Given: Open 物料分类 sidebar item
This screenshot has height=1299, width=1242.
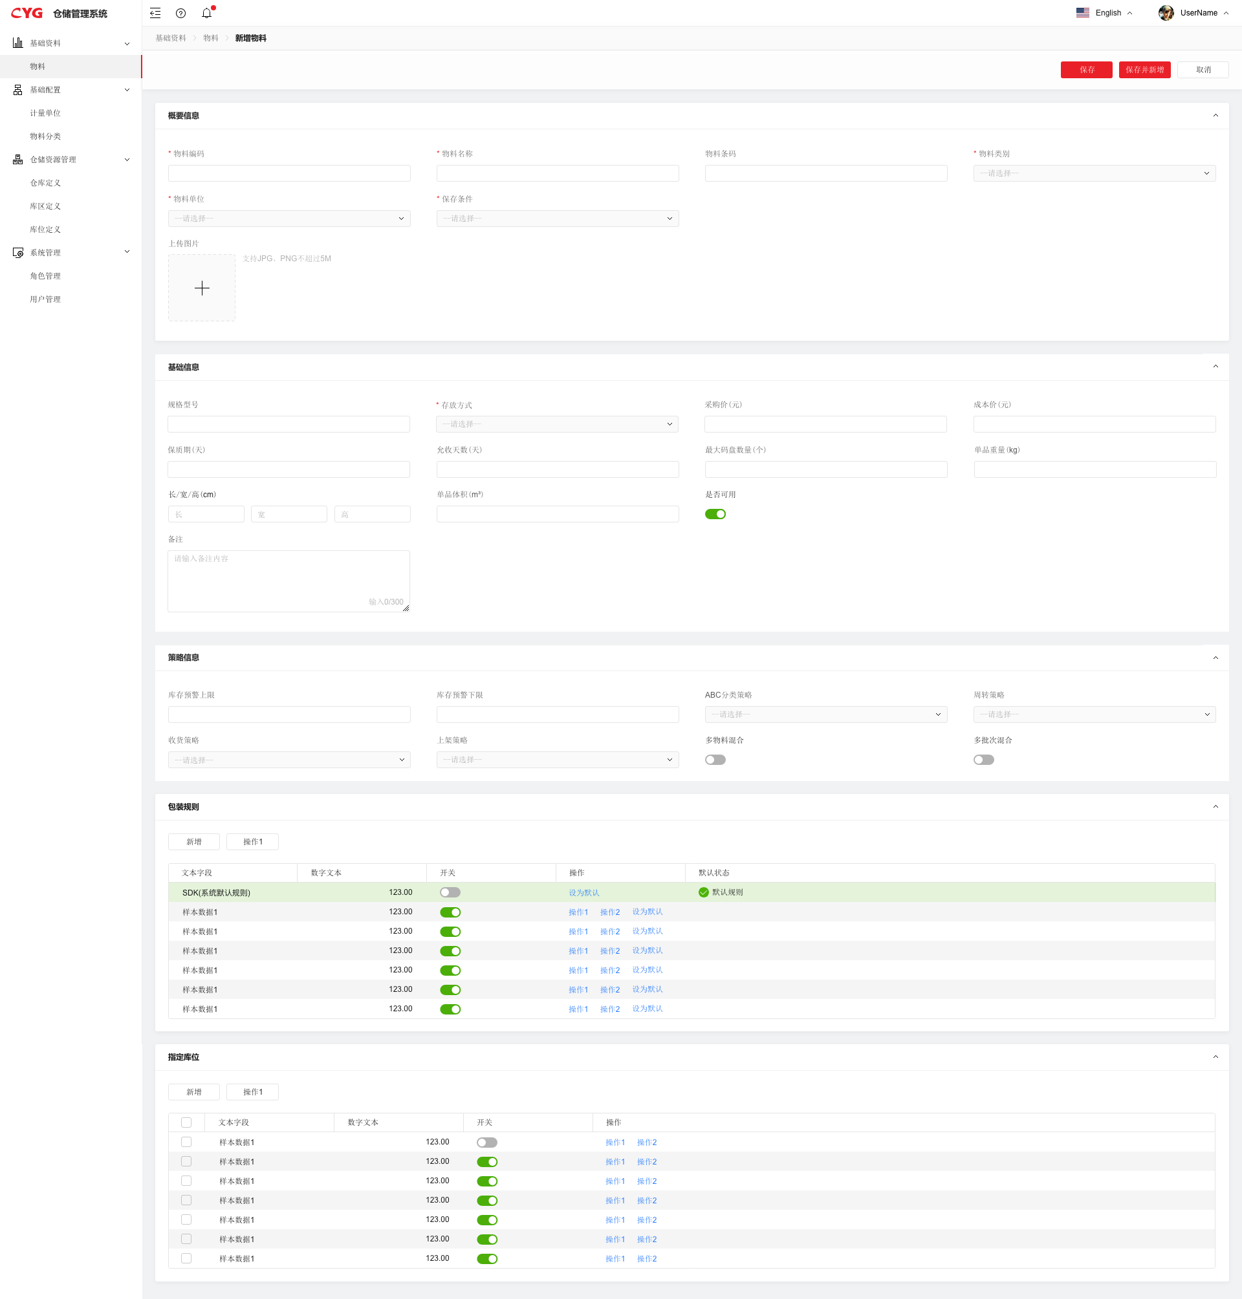Looking at the screenshot, I should click(x=45, y=136).
